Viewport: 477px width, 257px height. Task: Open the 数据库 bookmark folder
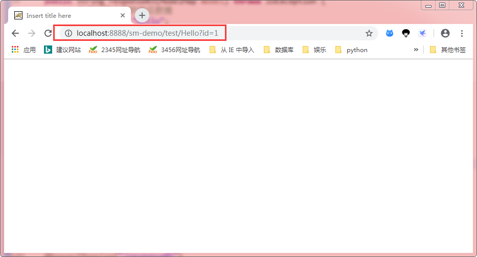pos(278,50)
